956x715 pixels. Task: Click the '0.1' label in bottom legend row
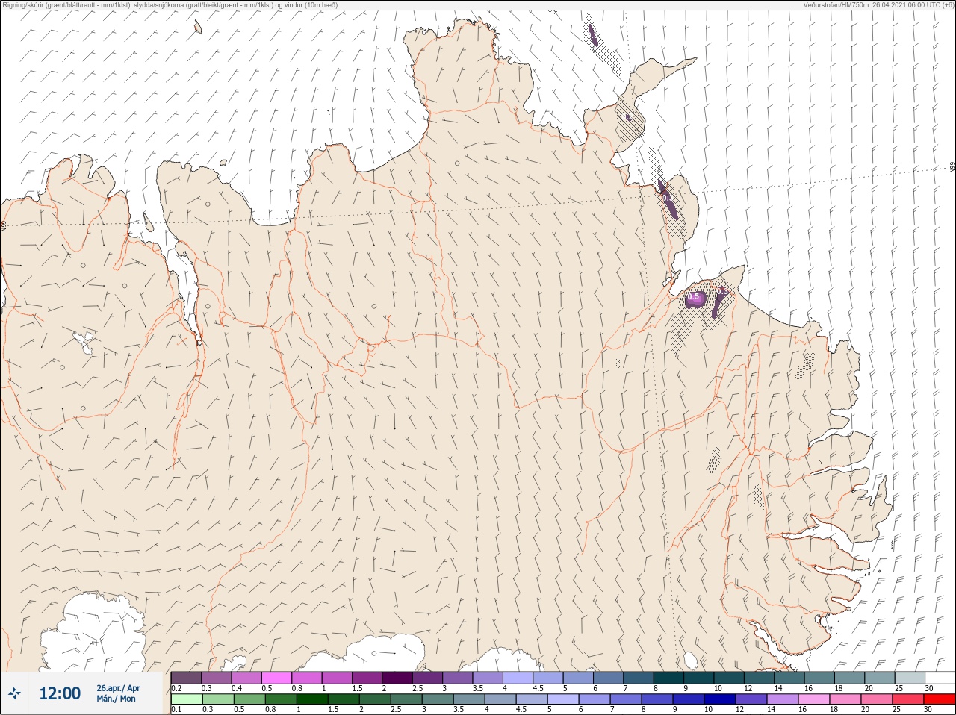click(176, 709)
